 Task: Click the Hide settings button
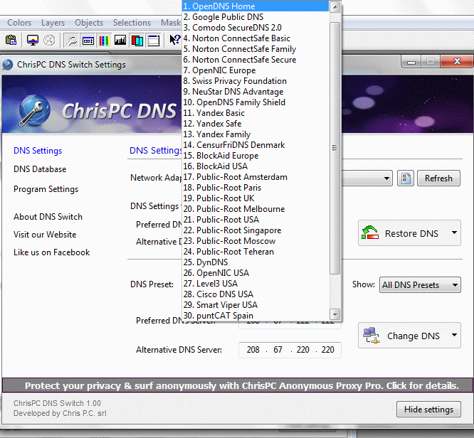click(428, 410)
